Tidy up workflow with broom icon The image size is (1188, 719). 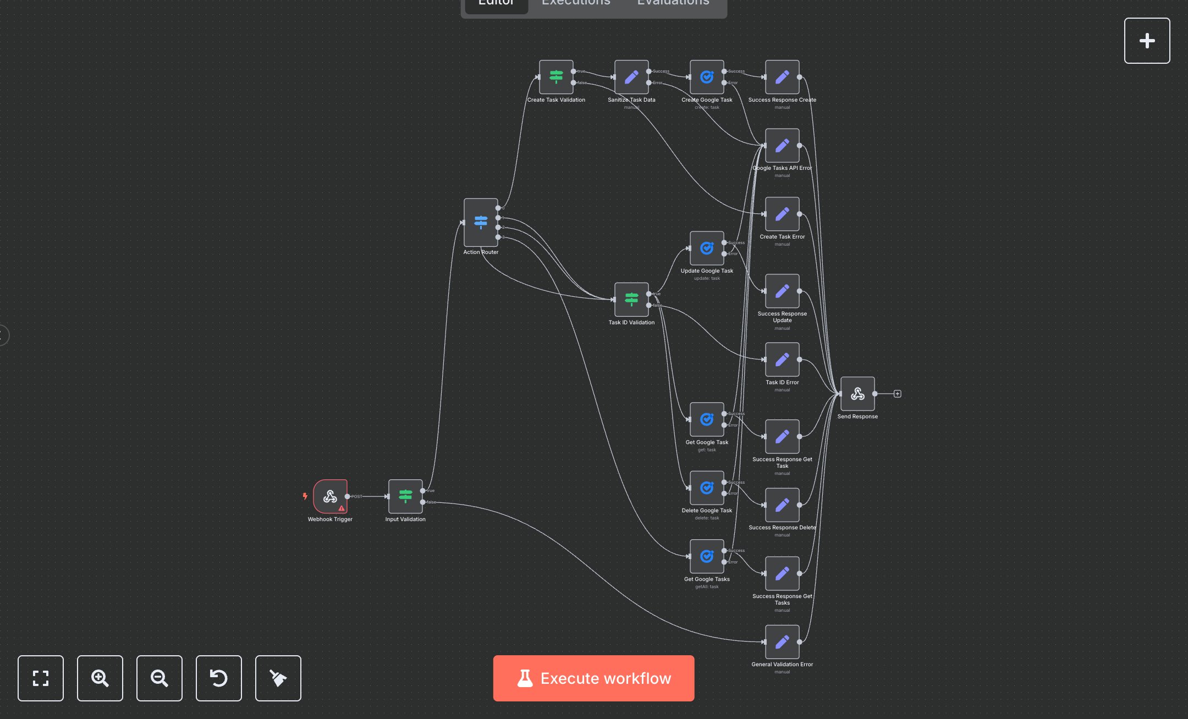click(278, 678)
